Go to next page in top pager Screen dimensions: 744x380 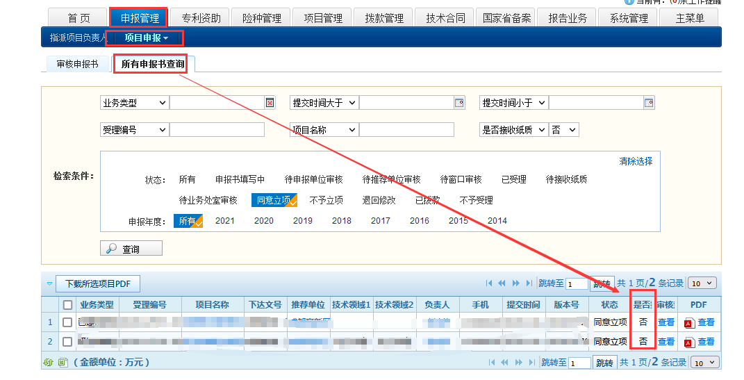click(x=515, y=283)
